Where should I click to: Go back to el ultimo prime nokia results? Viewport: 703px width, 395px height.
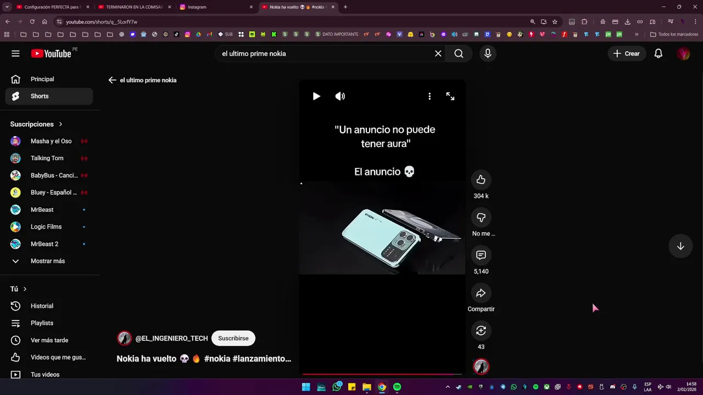tap(113, 80)
